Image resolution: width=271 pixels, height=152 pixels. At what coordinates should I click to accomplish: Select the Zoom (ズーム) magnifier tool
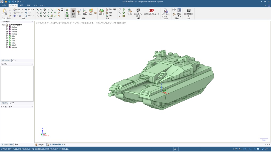point(26,16)
